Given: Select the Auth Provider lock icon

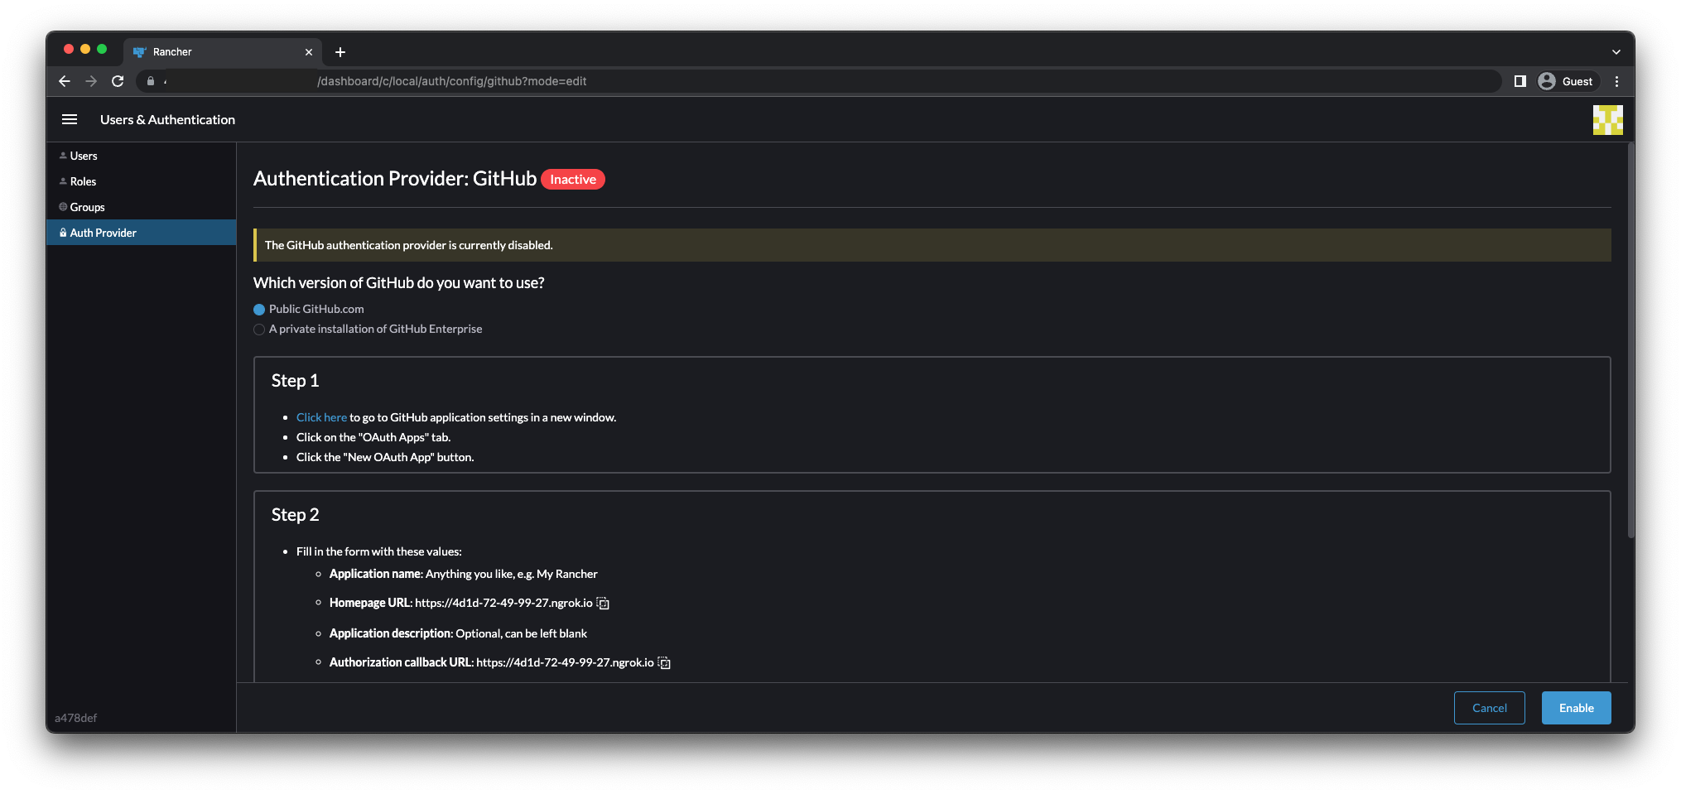Looking at the screenshot, I should click(64, 233).
